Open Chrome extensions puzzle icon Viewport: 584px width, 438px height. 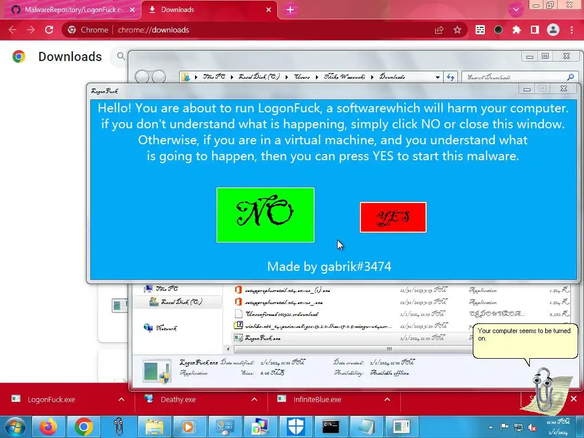click(x=517, y=30)
